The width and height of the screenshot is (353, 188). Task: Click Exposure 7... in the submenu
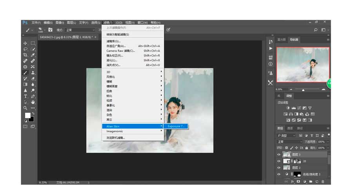pyautogui.click(x=176, y=126)
